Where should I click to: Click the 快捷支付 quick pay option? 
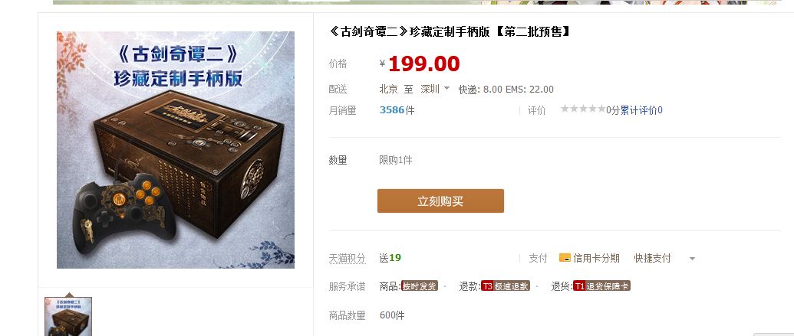[x=652, y=258]
